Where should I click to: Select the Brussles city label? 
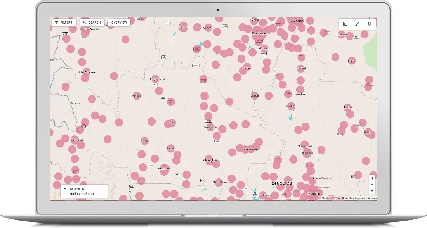point(281,183)
